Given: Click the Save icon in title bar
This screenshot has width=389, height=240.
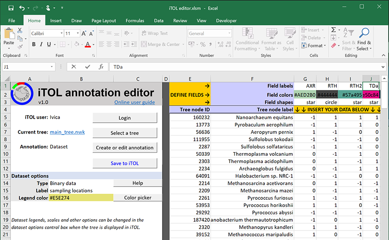Looking at the screenshot, I should tap(11, 8).
